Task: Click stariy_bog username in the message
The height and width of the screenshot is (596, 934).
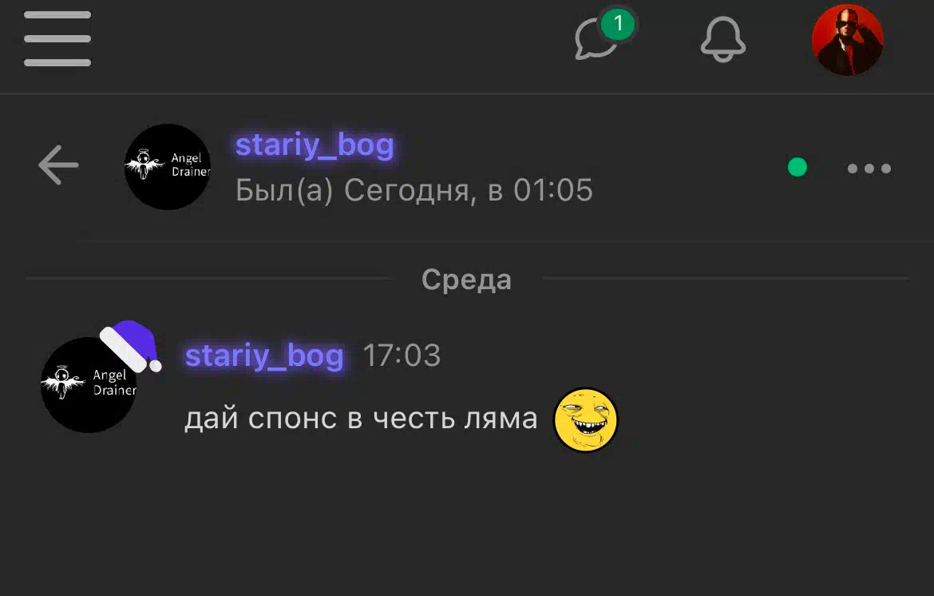Action: 264,356
